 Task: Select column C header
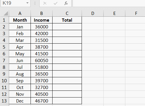coord(67,13)
